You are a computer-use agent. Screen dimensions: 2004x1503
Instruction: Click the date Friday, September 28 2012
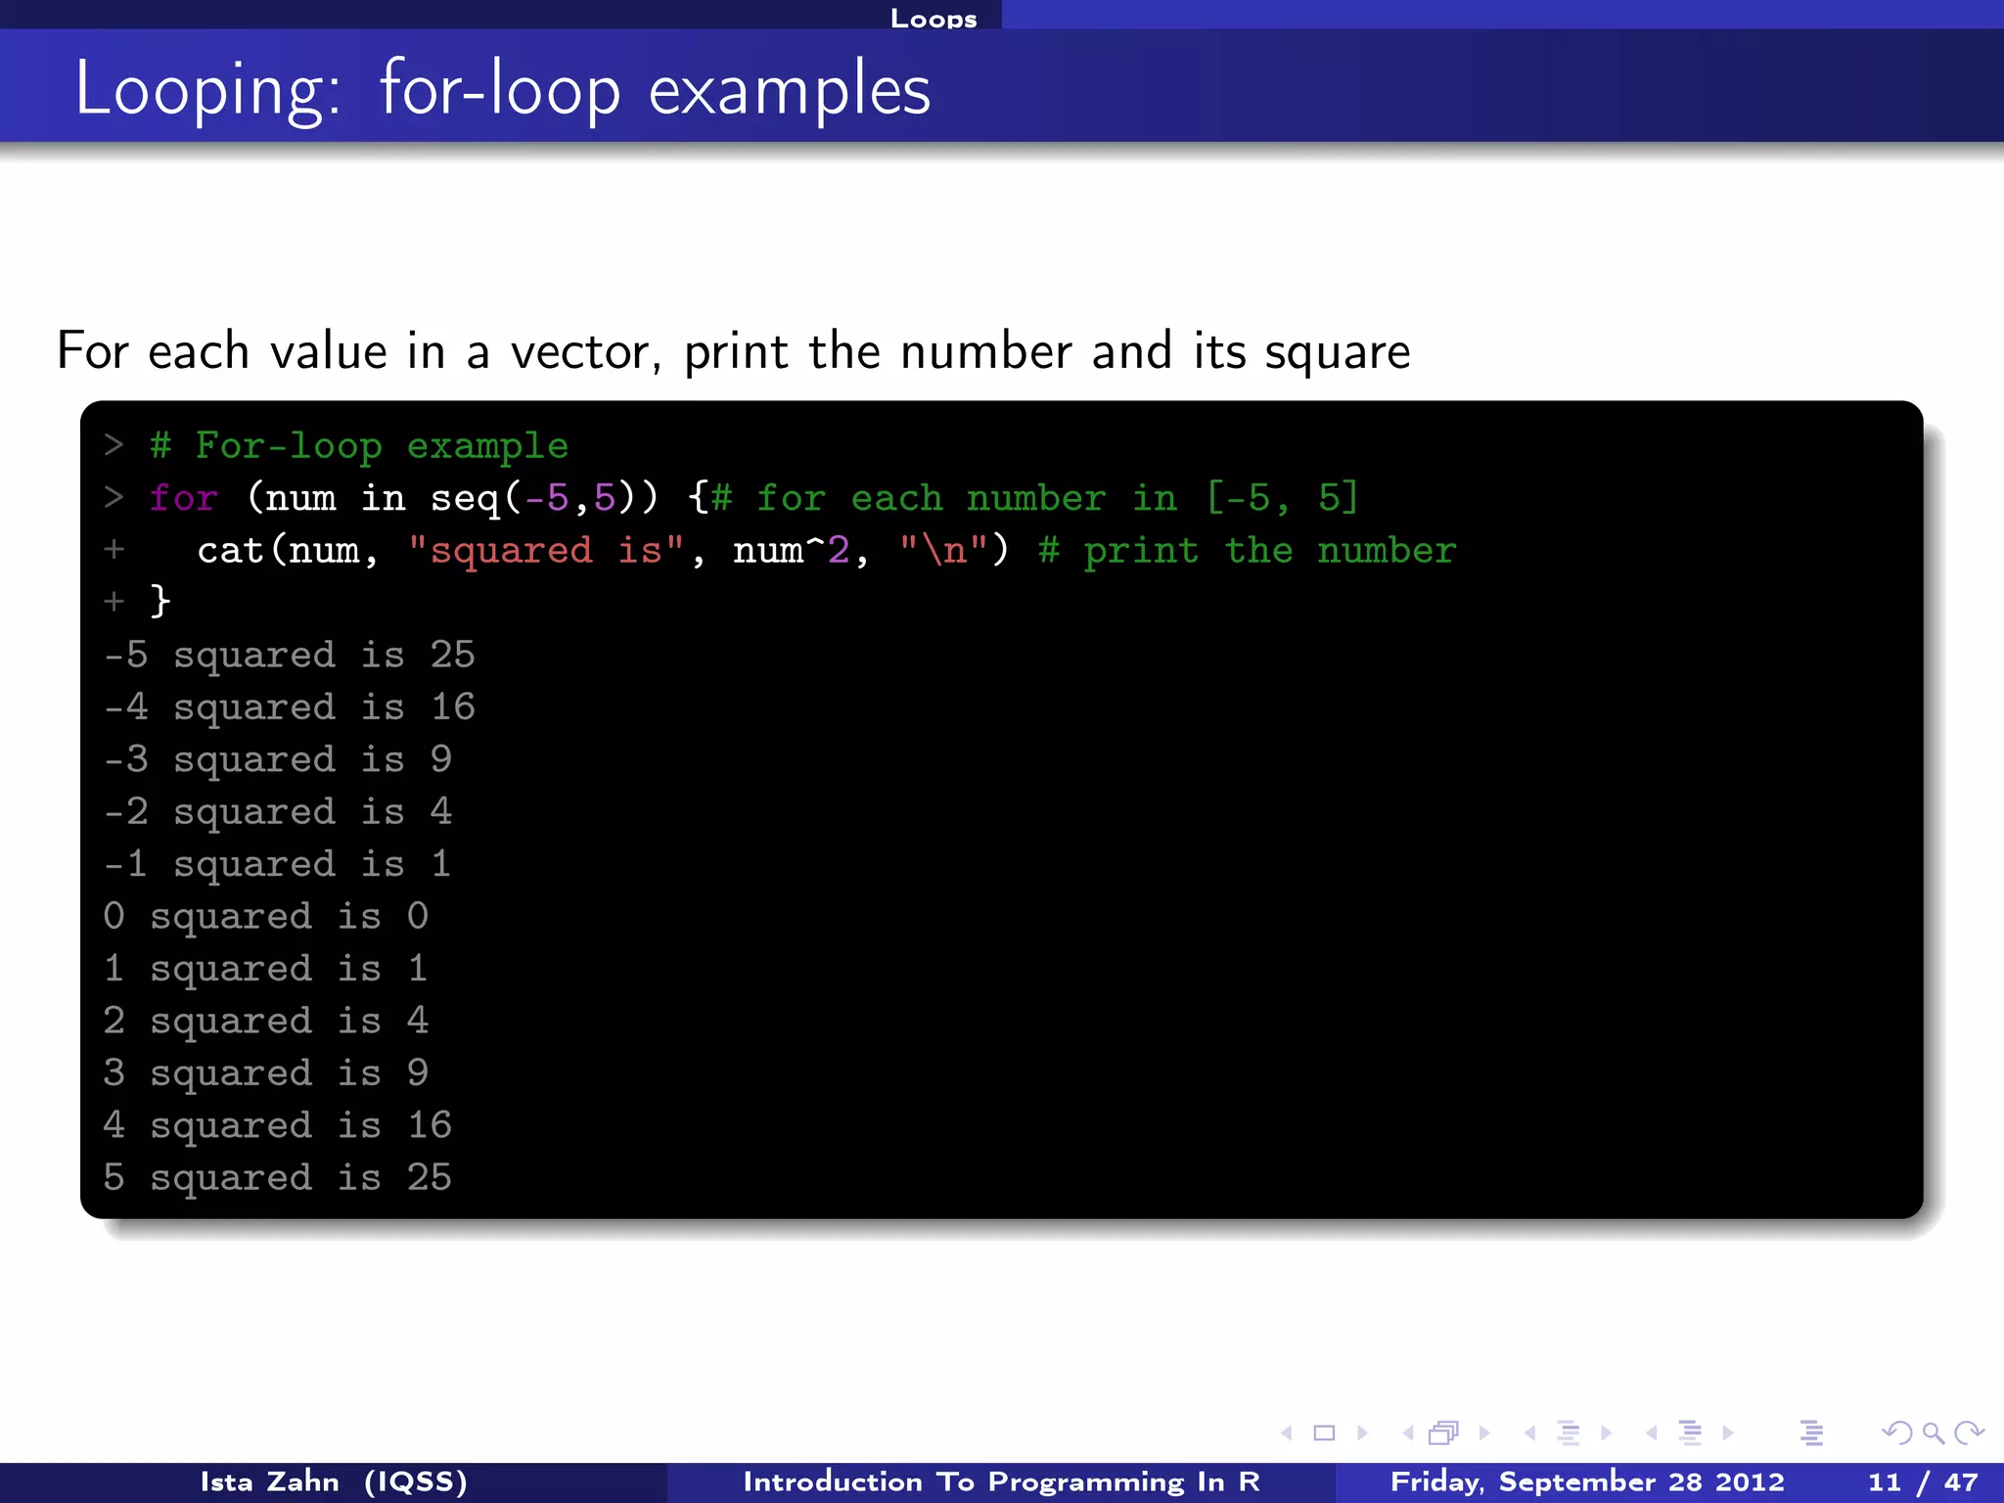(1587, 1481)
